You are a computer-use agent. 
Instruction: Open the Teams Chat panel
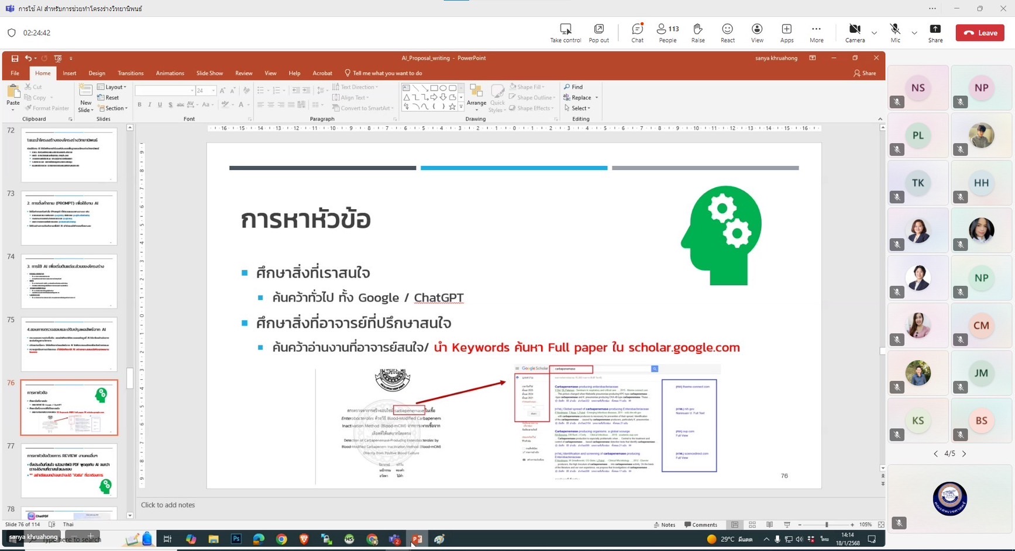(x=637, y=33)
